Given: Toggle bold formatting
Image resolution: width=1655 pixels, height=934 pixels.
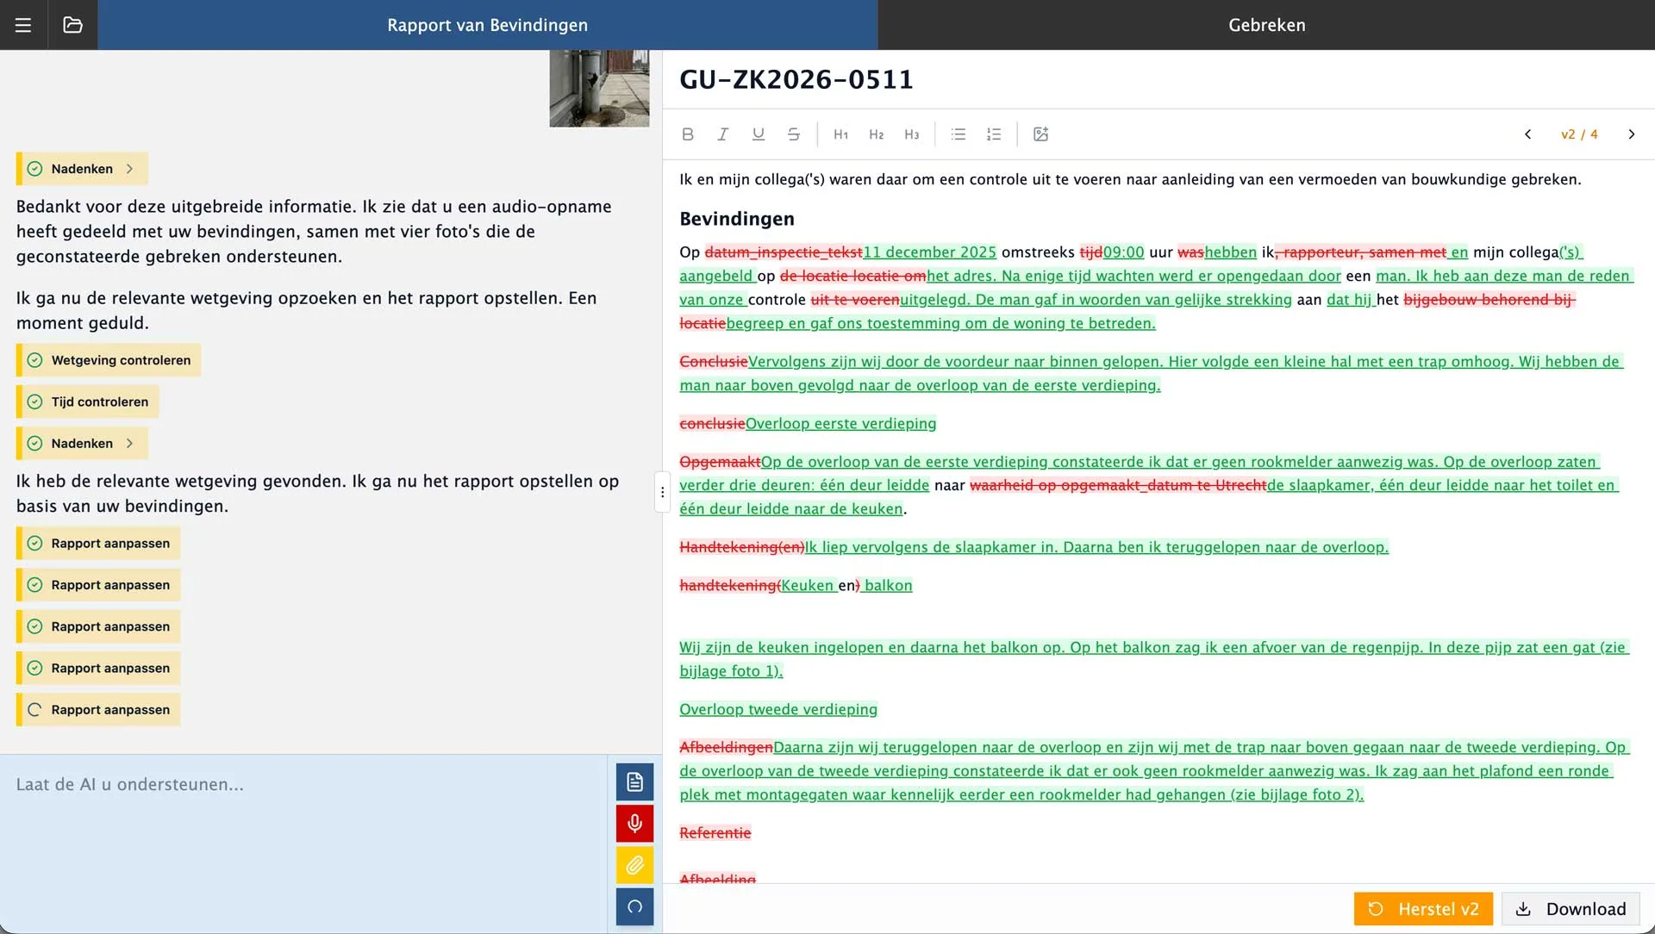Looking at the screenshot, I should [688, 134].
